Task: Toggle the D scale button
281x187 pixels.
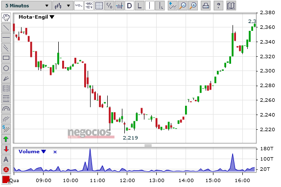Action: coord(129,6)
